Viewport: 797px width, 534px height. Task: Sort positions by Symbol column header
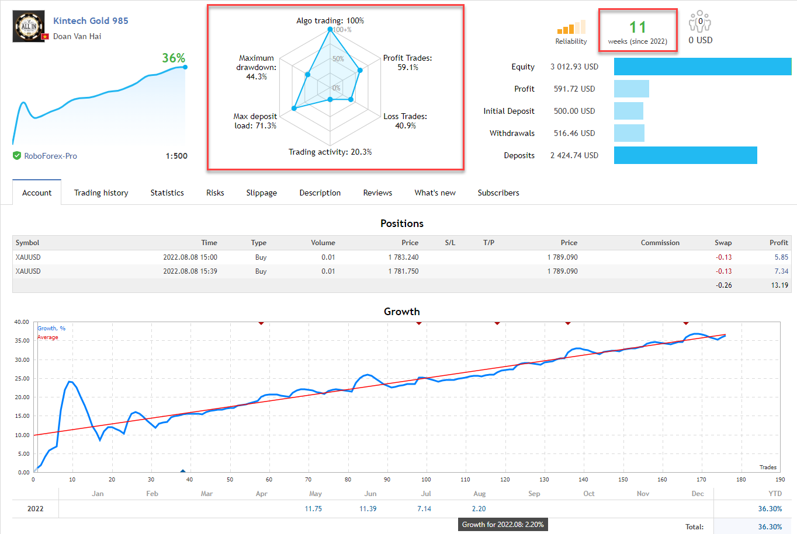point(27,243)
